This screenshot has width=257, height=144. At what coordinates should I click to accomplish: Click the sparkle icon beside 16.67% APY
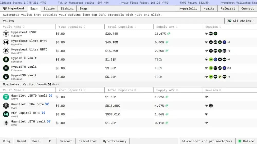(x=169, y=34)
